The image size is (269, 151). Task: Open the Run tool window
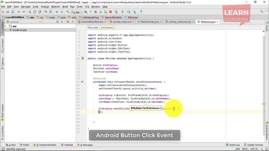click(11, 145)
